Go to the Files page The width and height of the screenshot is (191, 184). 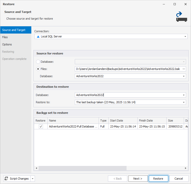[5, 37]
